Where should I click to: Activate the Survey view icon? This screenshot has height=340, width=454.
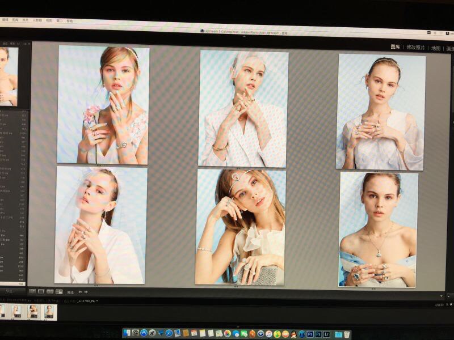59,292
